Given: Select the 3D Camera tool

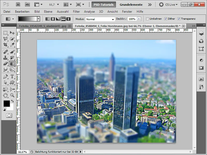Looking at the screenshot, I should (12, 89).
